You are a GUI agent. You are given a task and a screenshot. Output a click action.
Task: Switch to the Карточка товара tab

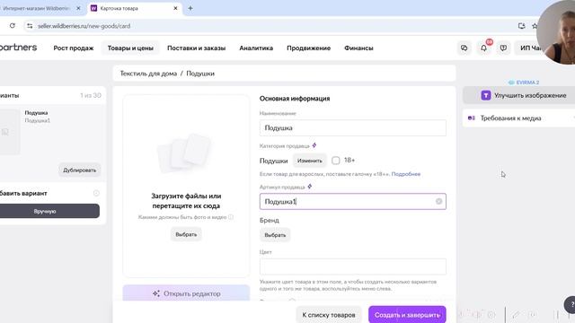pos(134,8)
